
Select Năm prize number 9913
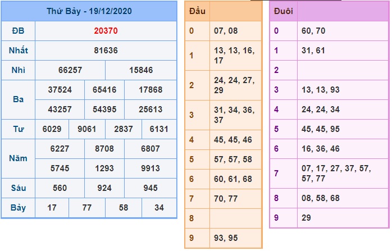point(151,168)
